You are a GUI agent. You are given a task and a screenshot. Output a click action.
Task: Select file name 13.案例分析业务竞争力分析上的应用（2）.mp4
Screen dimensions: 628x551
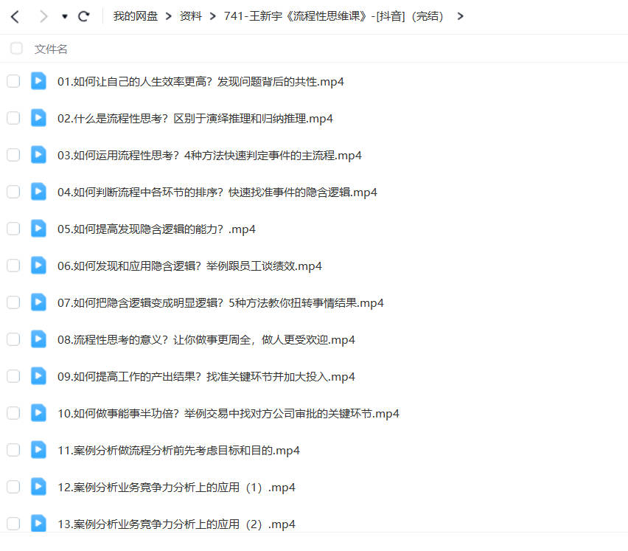point(176,524)
